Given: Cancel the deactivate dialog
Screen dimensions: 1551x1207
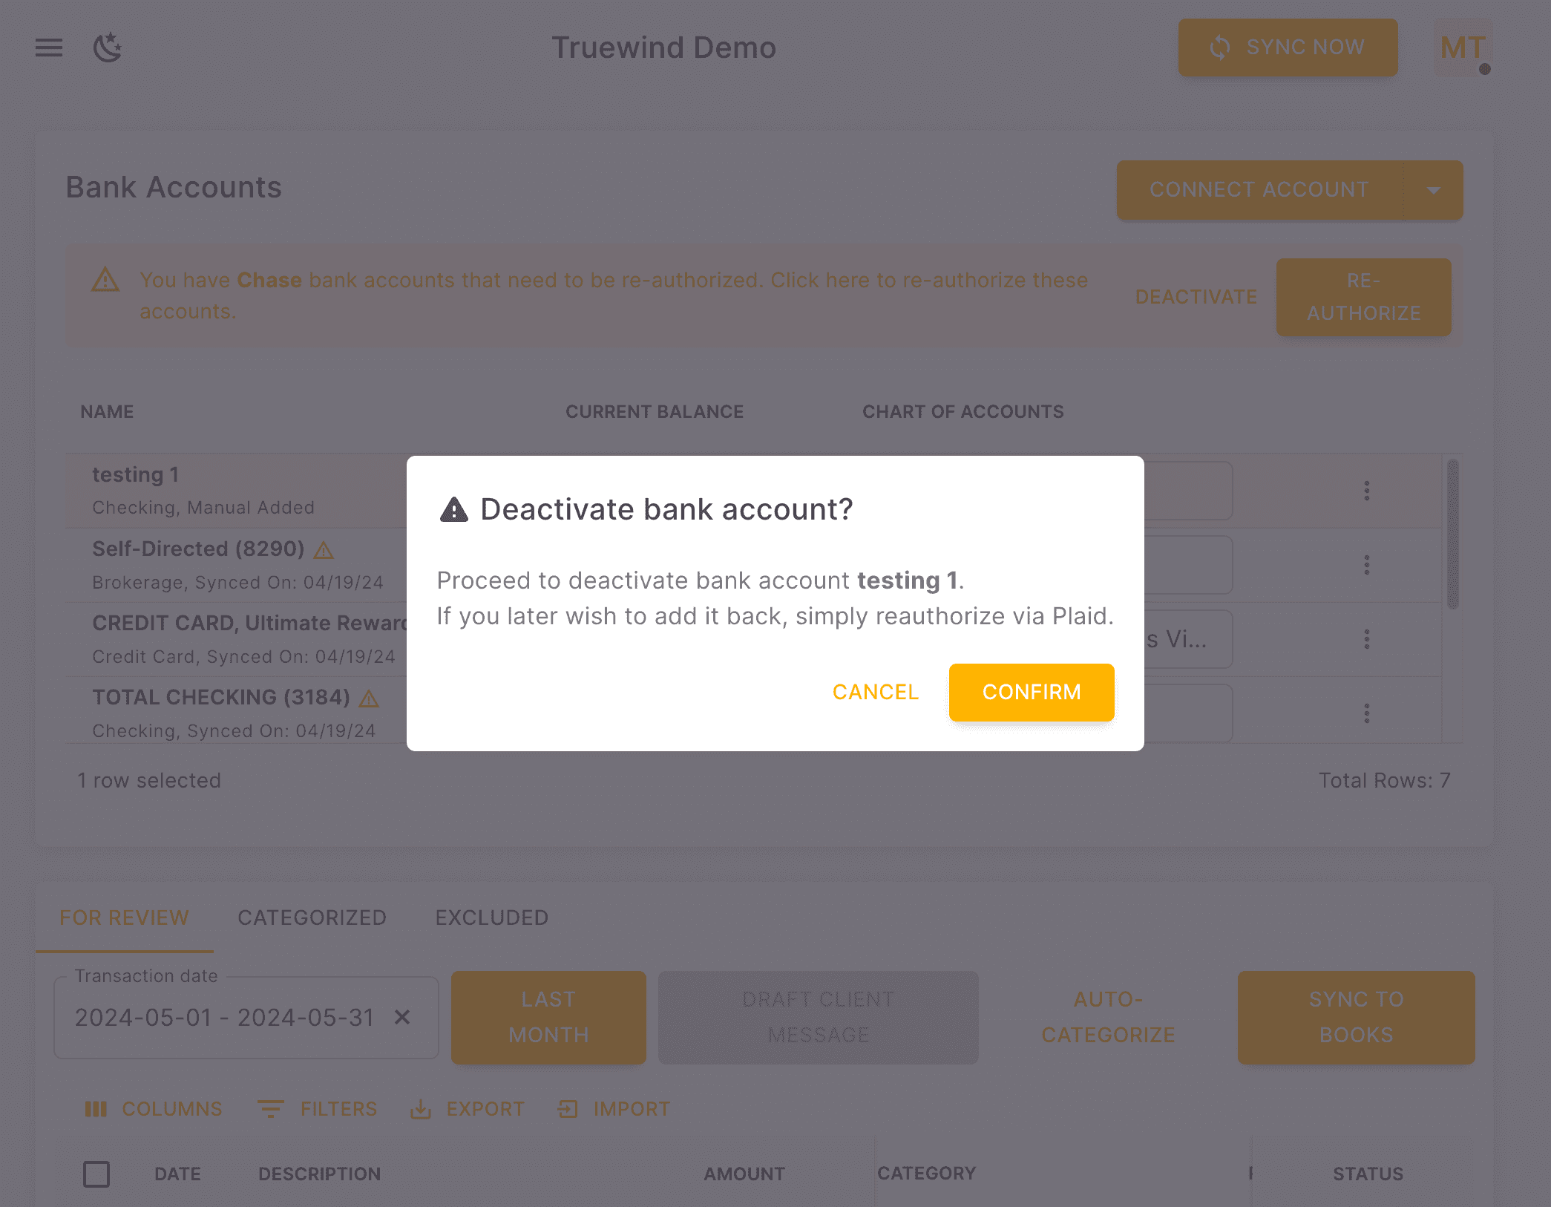Looking at the screenshot, I should [875, 692].
